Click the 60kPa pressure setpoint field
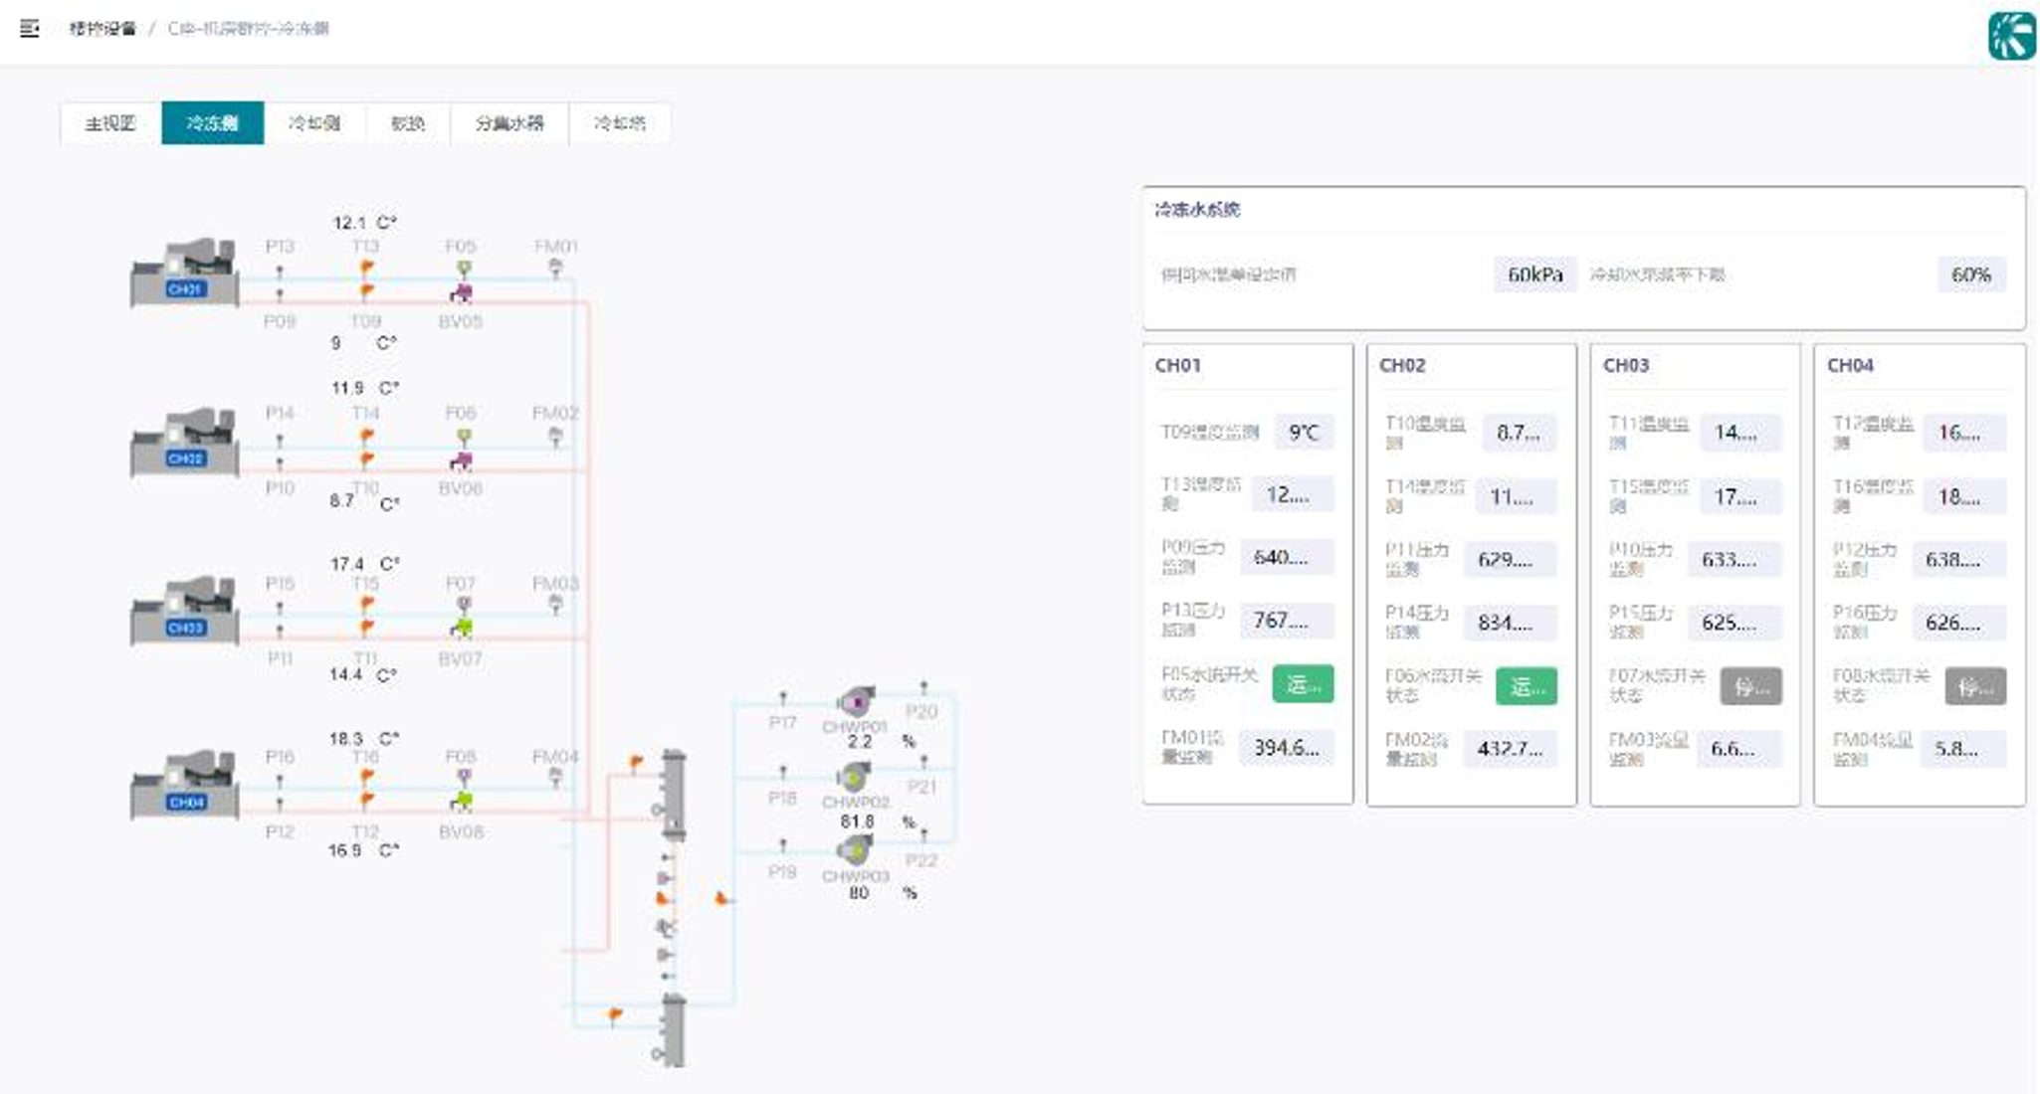Image resolution: width=2040 pixels, height=1094 pixels. (1534, 274)
